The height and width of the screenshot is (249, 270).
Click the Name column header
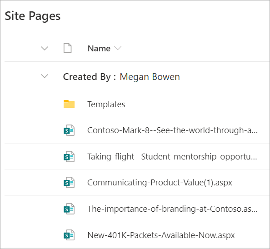(99, 48)
